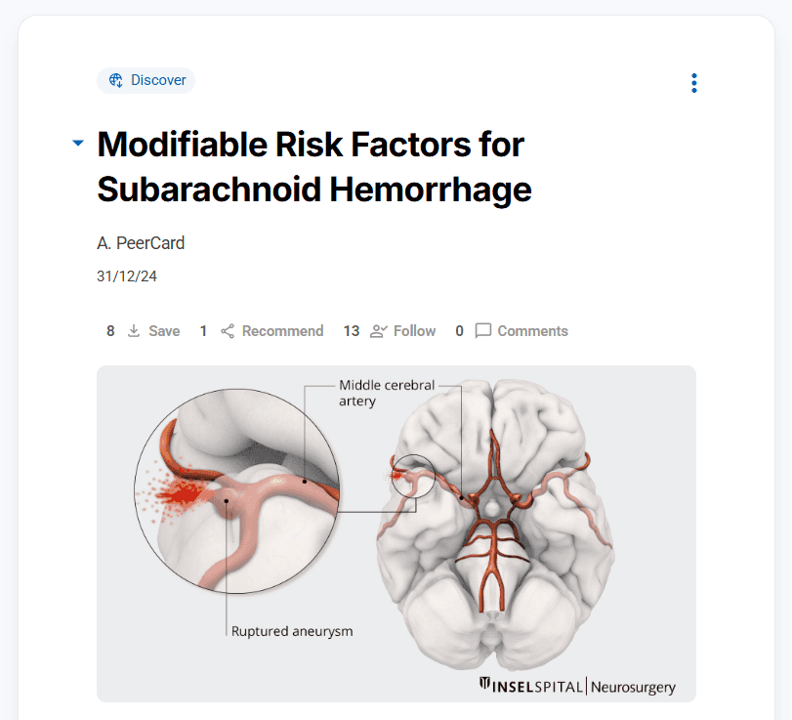Click the Save download icon
Screen dimensions: 792x720
134,331
